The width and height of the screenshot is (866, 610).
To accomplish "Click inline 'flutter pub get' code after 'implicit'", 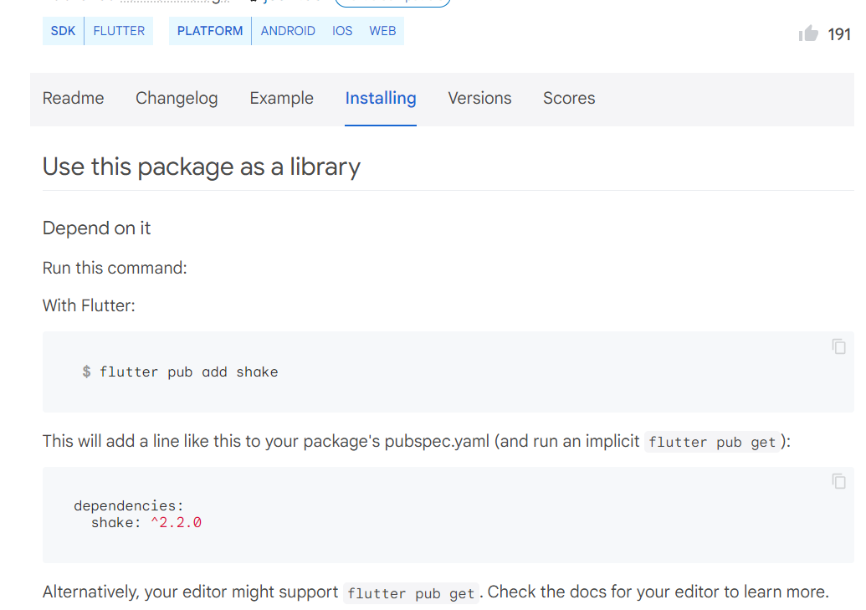I will [712, 442].
